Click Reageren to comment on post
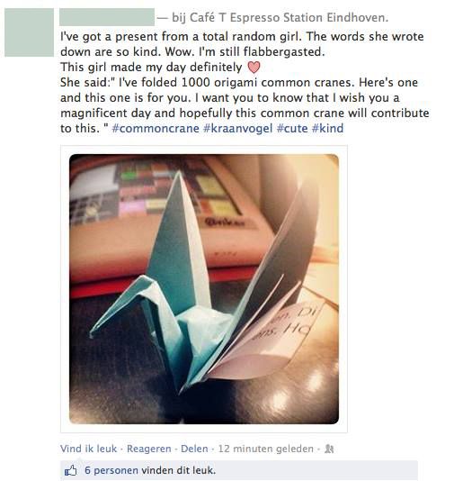Viewport: 454px width, 481px height. click(x=148, y=449)
